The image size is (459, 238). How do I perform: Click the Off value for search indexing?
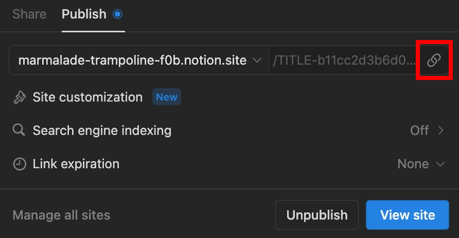[419, 130]
